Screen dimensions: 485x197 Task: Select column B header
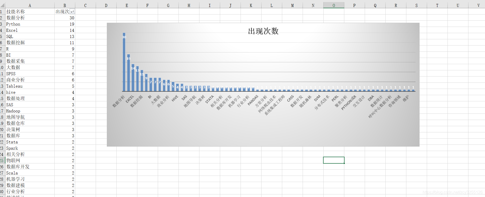click(65, 5)
